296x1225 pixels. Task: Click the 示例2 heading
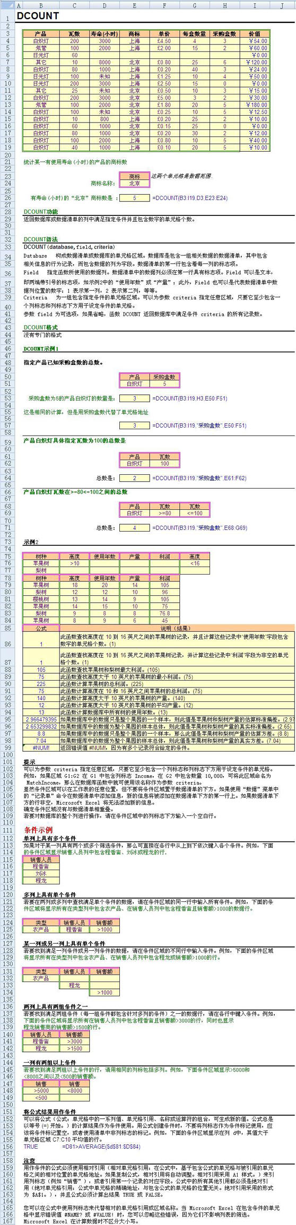pyautogui.click(x=31, y=542)
